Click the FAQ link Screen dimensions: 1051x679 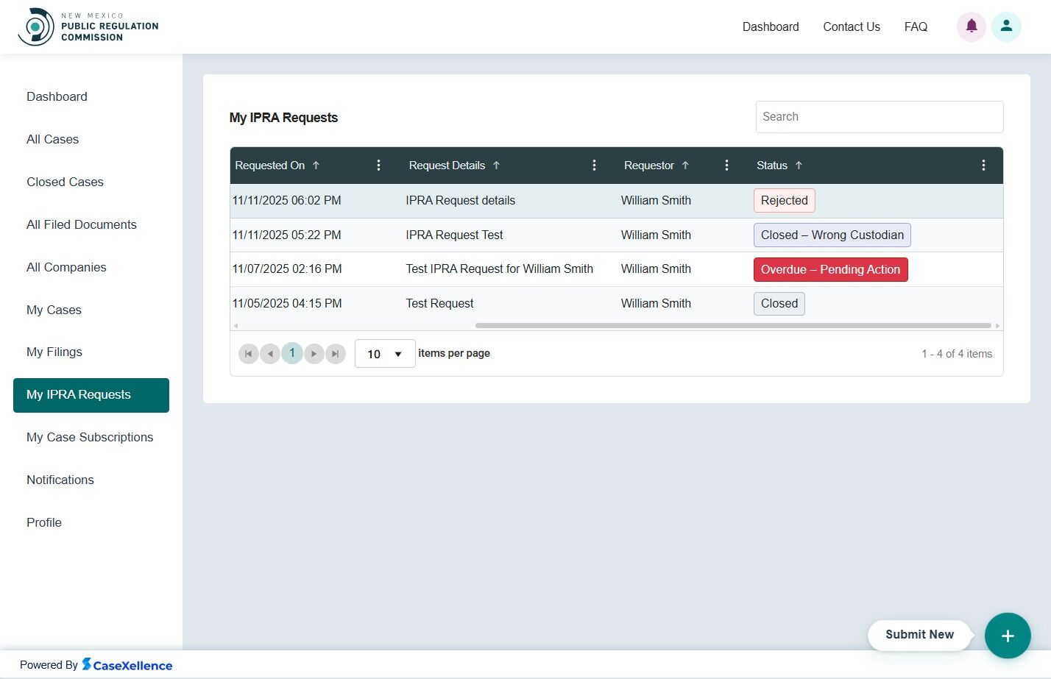click(x=916, y=26)
